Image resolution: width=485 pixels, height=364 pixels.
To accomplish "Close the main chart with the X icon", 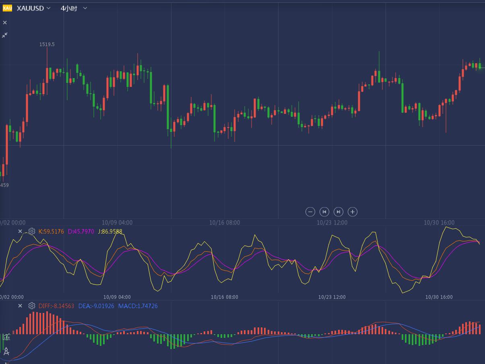I will (x=5, y=23).
